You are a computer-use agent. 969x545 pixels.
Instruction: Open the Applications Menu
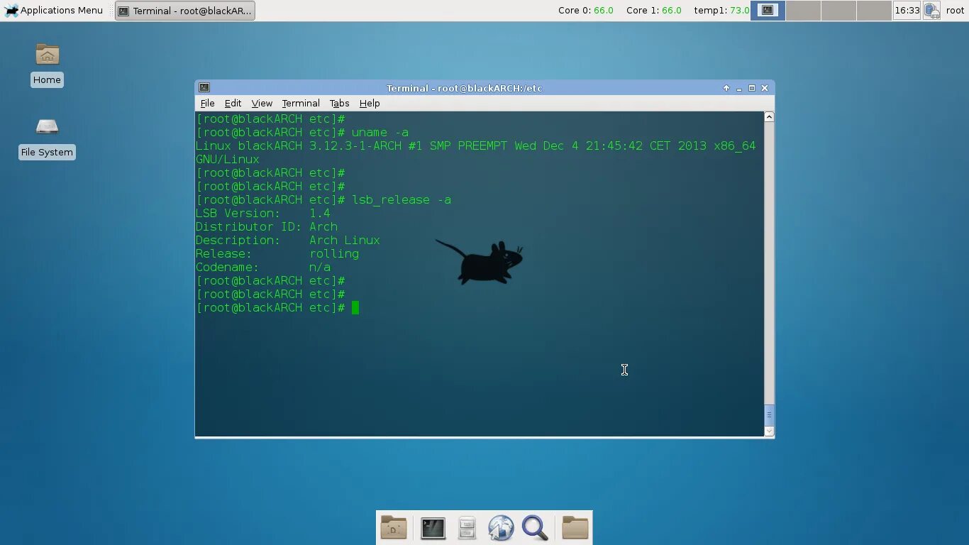pos(54,10)
